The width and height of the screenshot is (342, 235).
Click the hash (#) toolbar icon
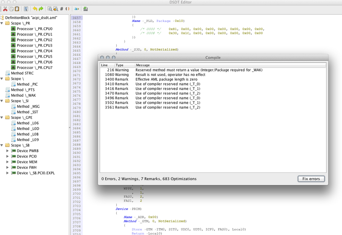pyautogui.click(x=62, y=9)
